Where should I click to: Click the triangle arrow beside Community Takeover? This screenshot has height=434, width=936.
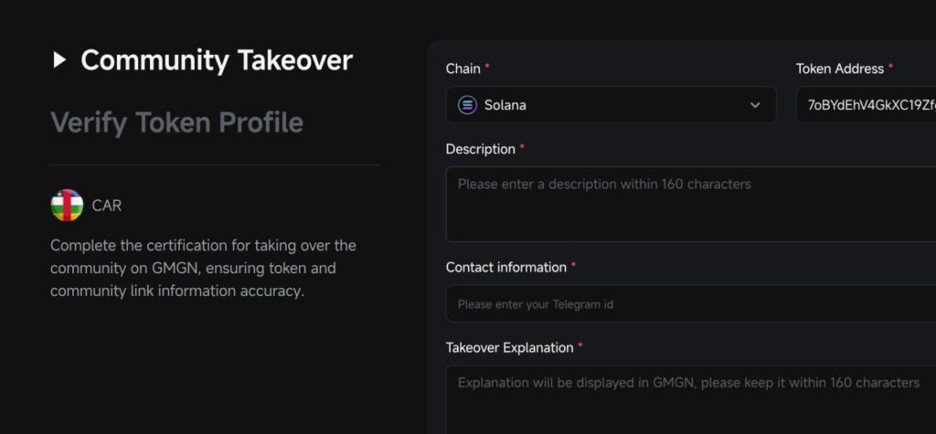59,60
